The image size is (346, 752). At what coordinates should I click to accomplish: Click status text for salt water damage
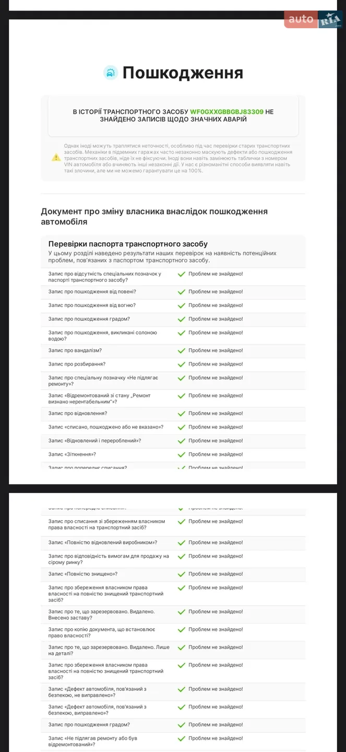[216, 333]
